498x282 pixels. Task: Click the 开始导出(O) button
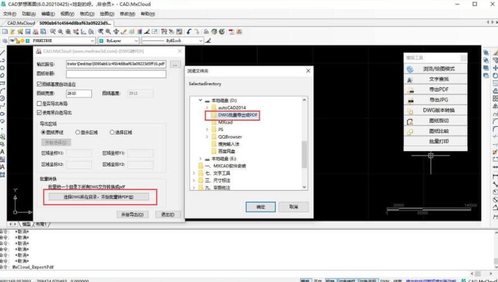tap(133, 214)
